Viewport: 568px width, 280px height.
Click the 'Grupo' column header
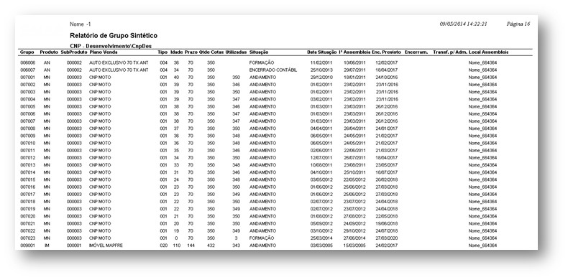27,52
